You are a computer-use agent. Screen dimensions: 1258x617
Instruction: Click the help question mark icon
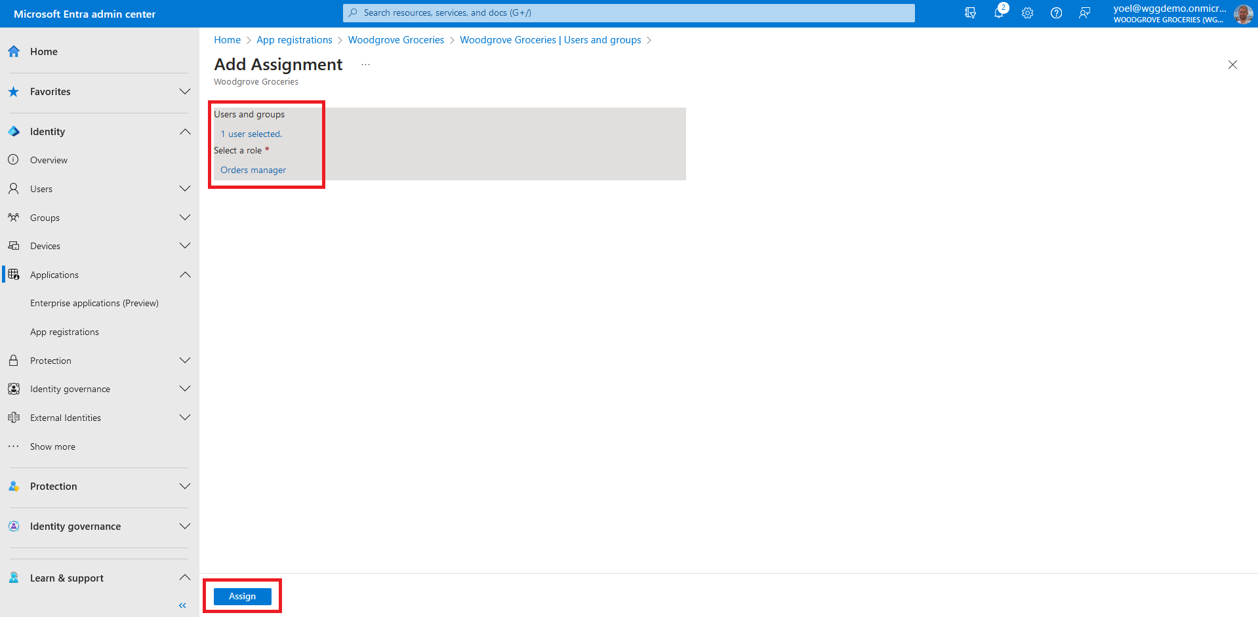1056,13
